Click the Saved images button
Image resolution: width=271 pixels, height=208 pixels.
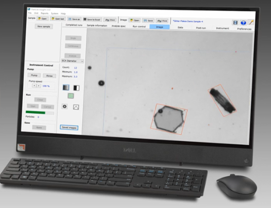pyautogui.click(x=69, y=127)
